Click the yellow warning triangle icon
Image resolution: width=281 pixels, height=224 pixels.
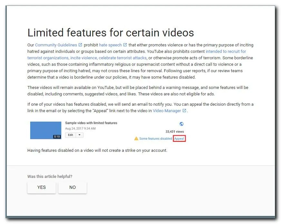click(136, 138)
